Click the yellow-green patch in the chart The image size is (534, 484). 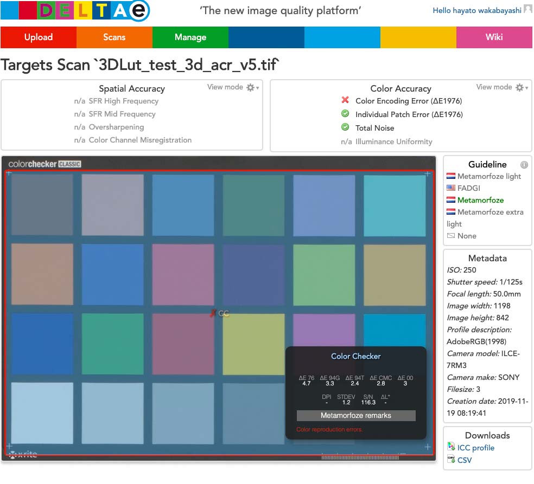tap(254, 344)
